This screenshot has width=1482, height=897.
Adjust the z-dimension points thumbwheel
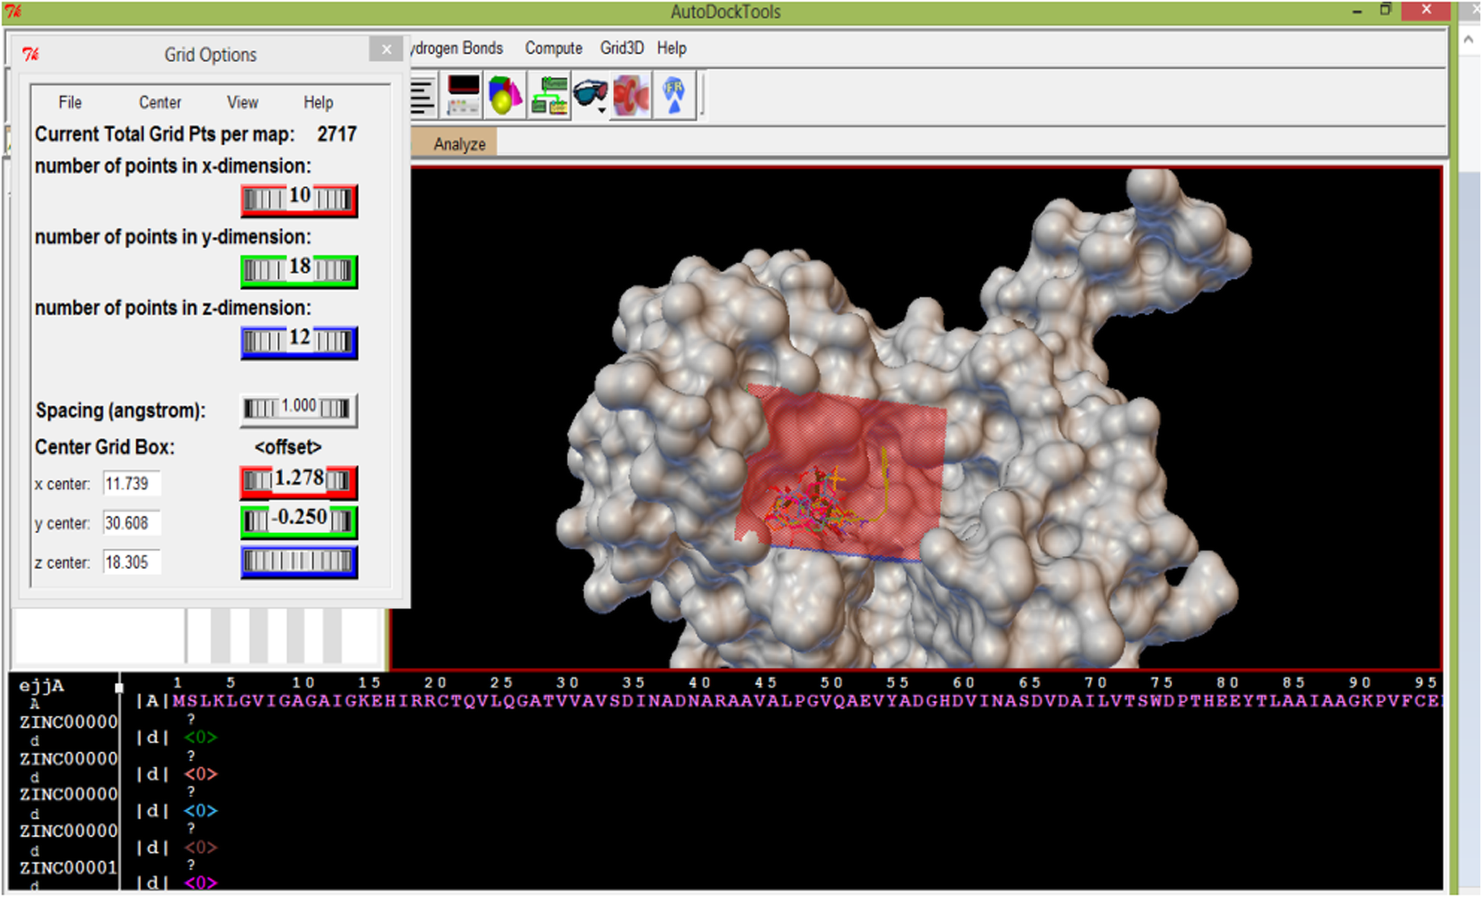tap(299, 342)
